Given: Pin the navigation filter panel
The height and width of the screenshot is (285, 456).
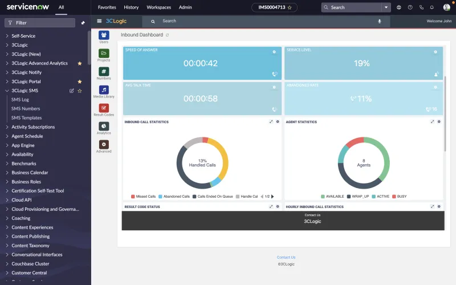Looking at the screenshot, I should pos(83,23).
